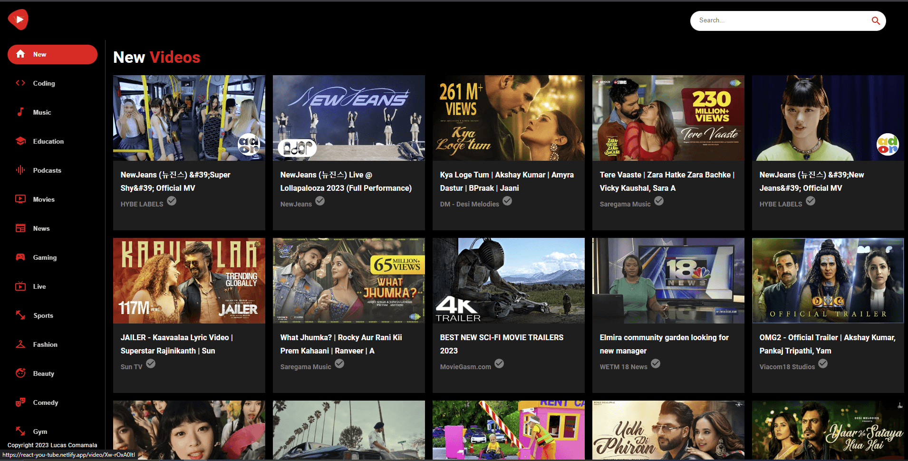Click verified badge next to MovieGasm.com
908x461 pixels.
[499, 364]
